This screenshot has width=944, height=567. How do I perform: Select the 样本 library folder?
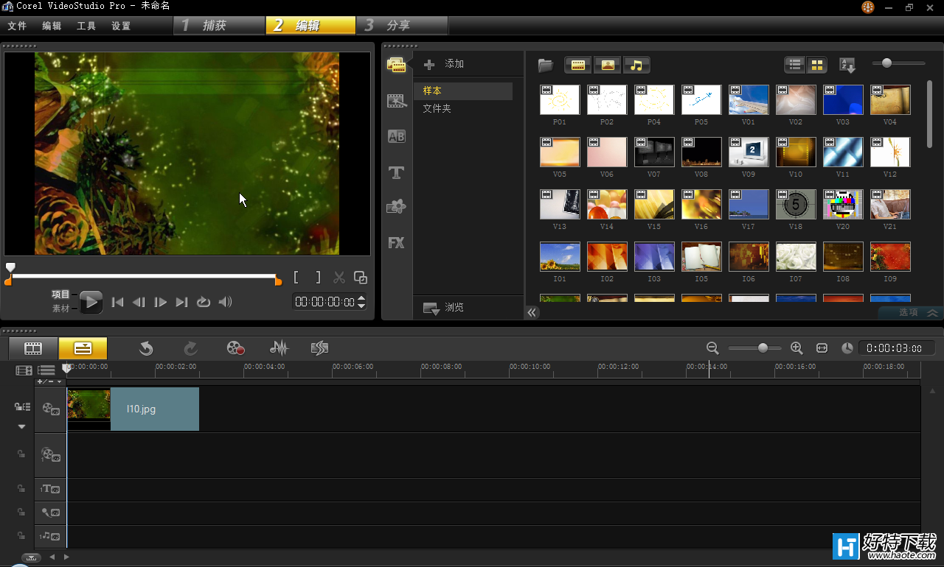click(x=463, y=91)
